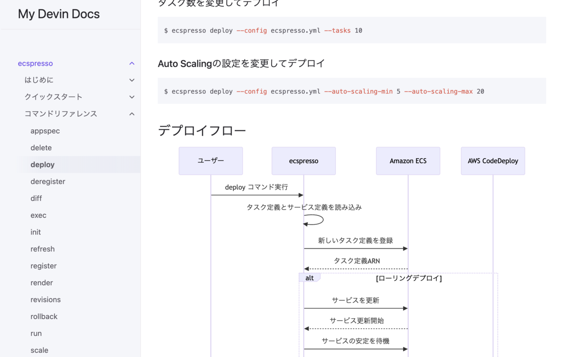
Task: Open the ecspresso sidebar link
Action: 35,63
